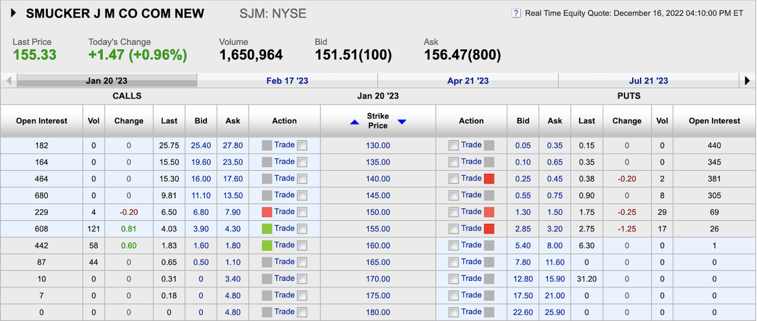
Task: Check the put checkbox for strike 135.00
Action: (x=454, y=162)
